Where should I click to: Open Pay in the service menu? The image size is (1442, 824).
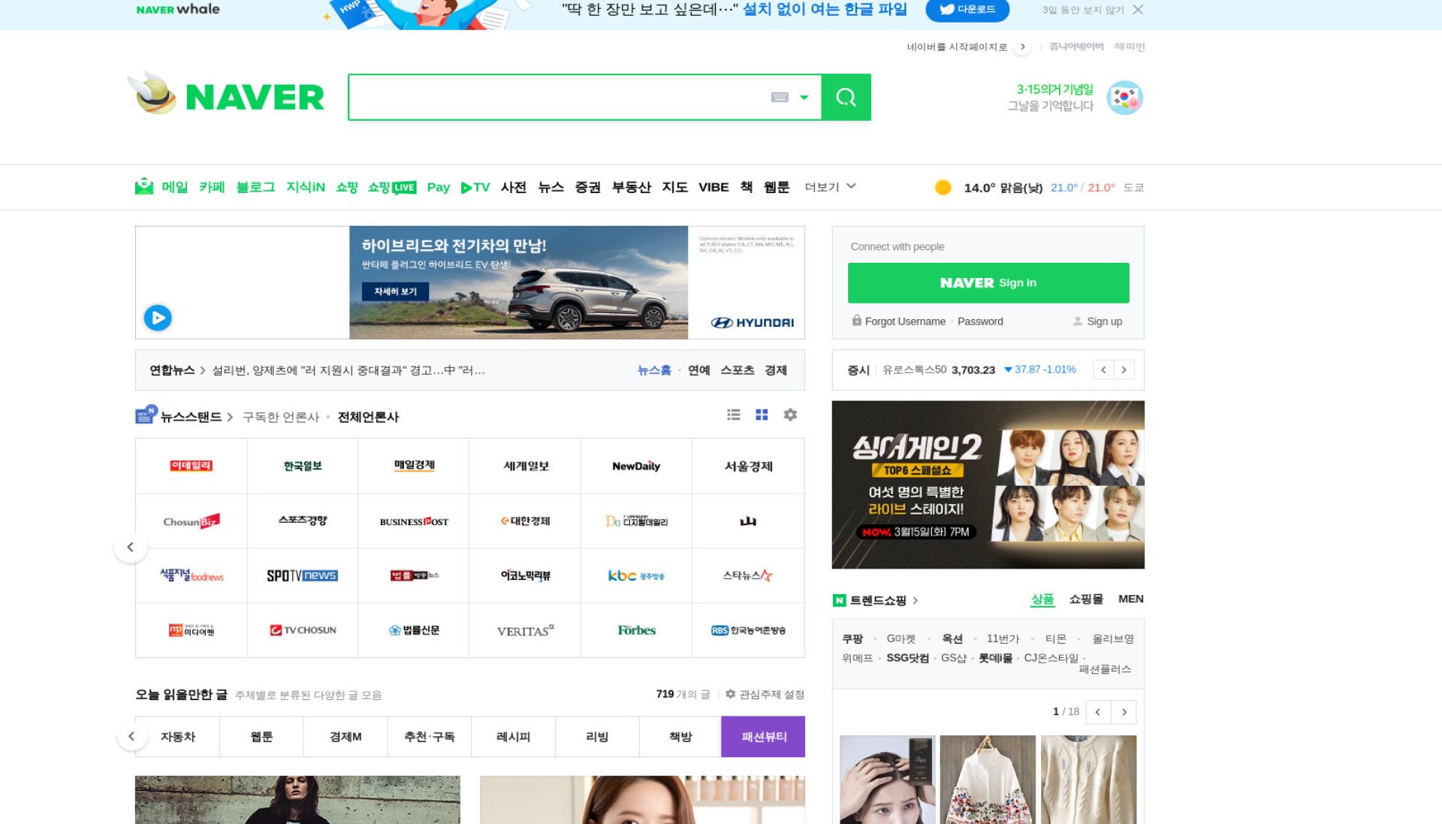[x=439, y=187]
